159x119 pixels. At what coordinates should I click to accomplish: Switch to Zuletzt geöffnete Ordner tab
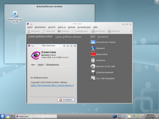[40, 37]
